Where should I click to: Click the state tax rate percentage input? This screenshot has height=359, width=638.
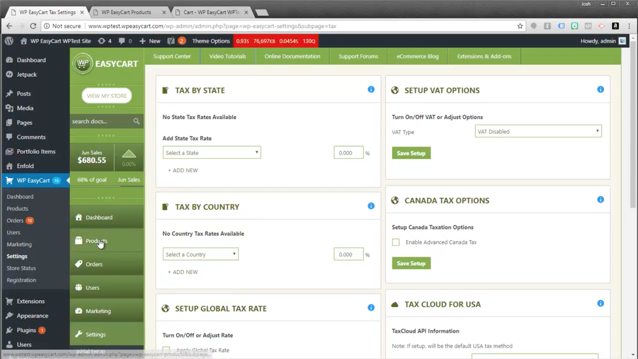coord(349,153)
